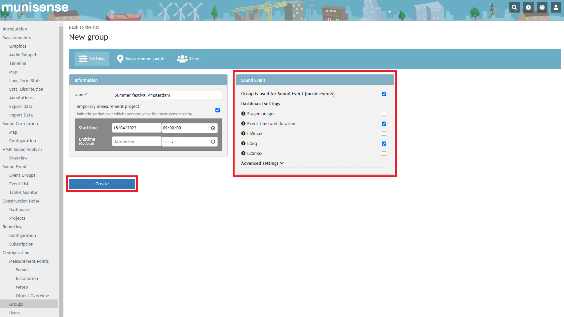Switch to the Measurement points tab
This screenshot has height=317, width=564.
141,59
